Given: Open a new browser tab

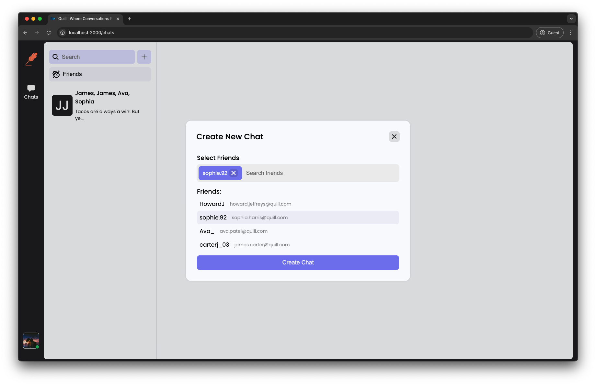Looking at the screenshot, I should click(x=130, y=19).
